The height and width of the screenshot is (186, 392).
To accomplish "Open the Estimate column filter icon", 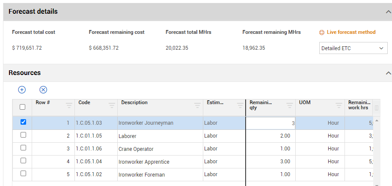I will click(x=240, y=105).
